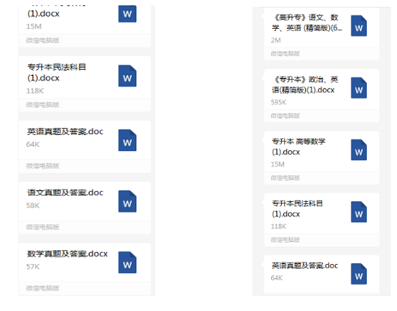
Task: Open 数学真题及答案.docx file name
Action: [x=67, y=253]
